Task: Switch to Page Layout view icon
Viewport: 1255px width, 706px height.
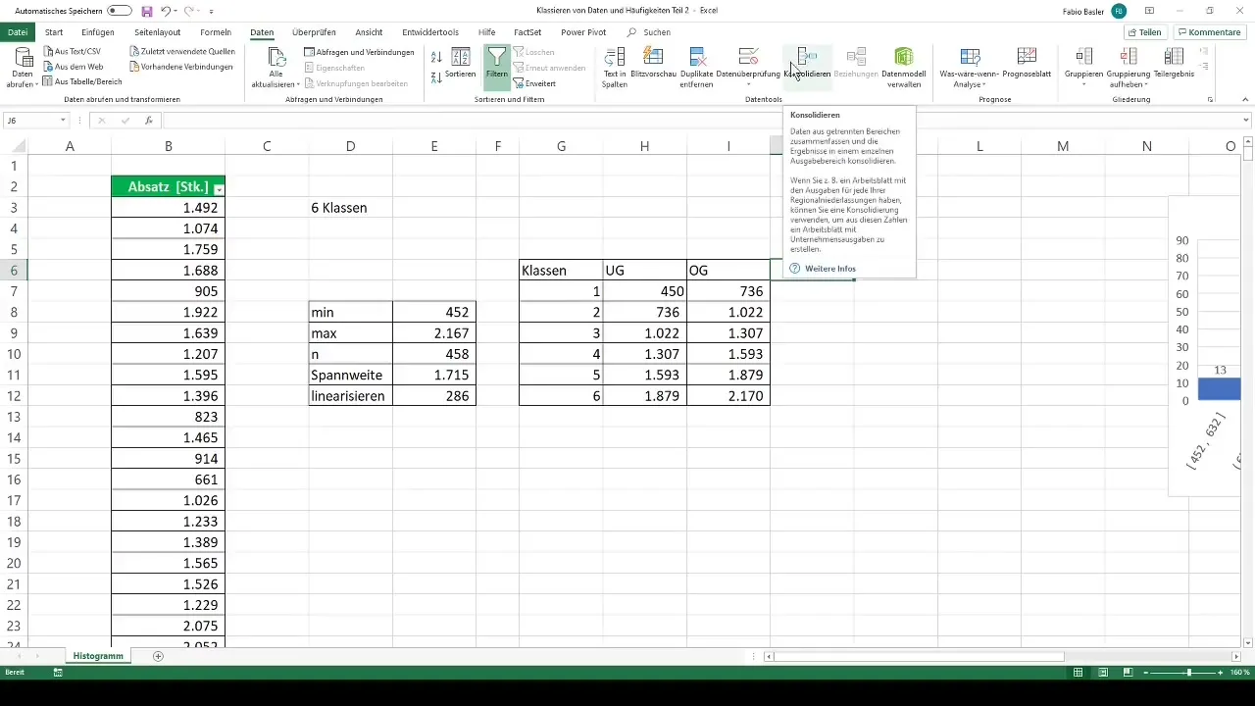Action: 1102,673
